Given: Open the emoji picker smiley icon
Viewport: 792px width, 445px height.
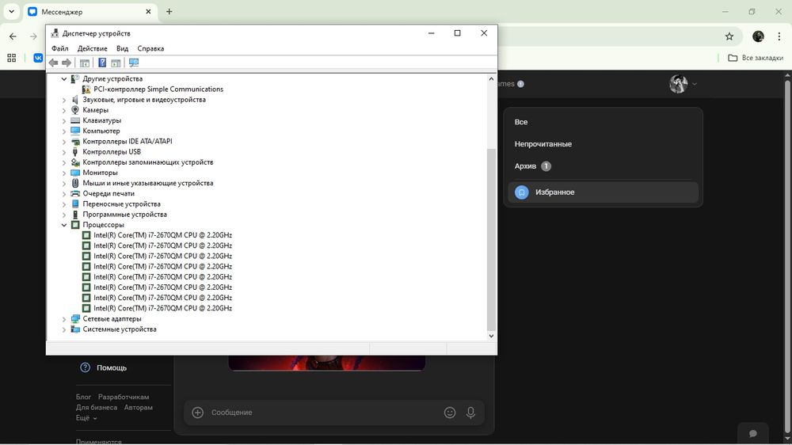Looking at the screenshot, I should click(450, 413).
